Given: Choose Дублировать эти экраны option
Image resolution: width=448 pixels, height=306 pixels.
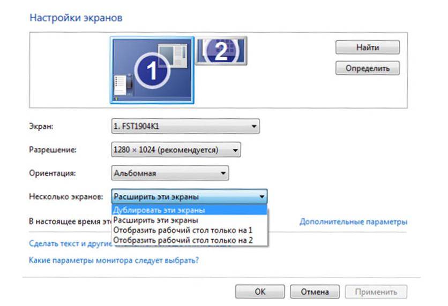Looking at the screenshot, I should [x=160, y=210].
